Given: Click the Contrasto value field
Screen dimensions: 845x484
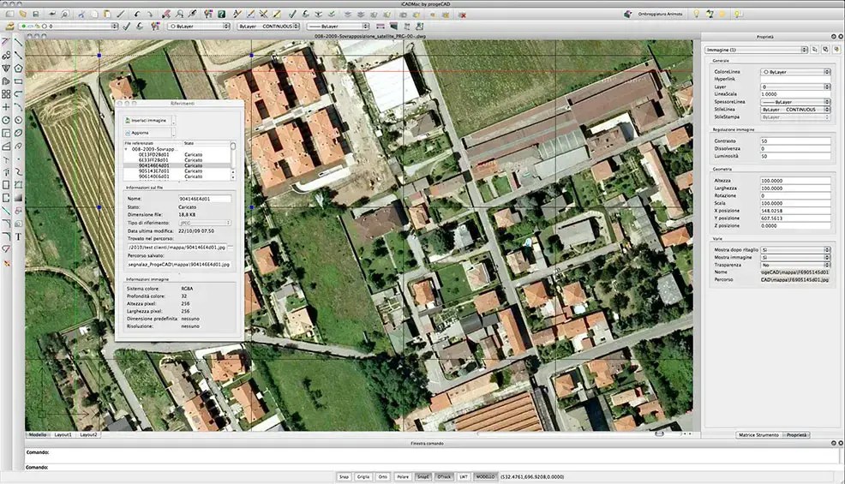Looking at the screenshot, I should (795, 141).
